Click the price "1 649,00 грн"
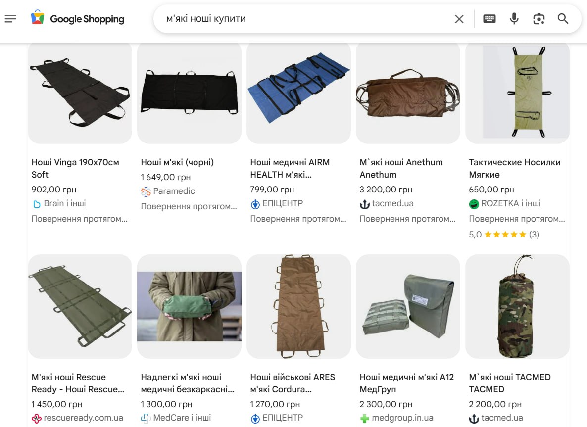 point(166,178)
